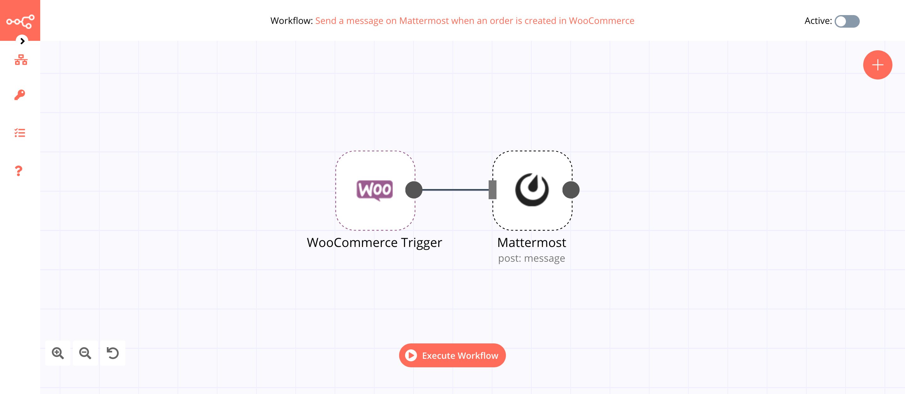Click the network/instances icon in sidebar
This screenshot has width=905, height=394.
click(20, 59)
